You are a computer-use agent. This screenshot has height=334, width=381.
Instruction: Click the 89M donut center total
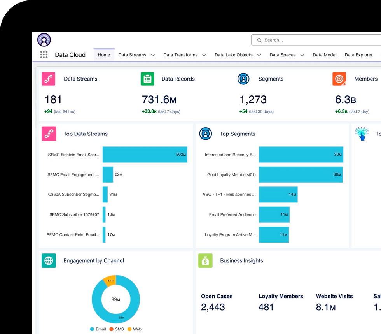click(116, 299)
